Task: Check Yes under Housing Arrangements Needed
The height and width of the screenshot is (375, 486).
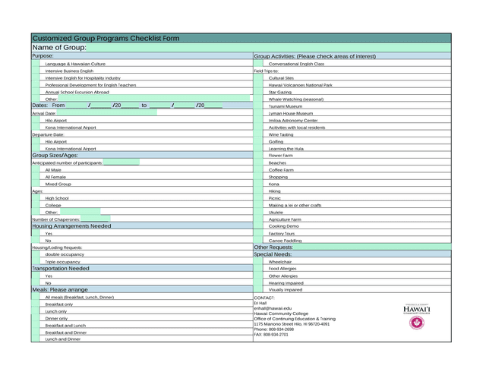Action: click(x=36, y=233)
